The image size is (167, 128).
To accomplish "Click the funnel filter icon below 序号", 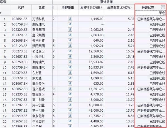I will pyautogui.click(x=1, y=13).
